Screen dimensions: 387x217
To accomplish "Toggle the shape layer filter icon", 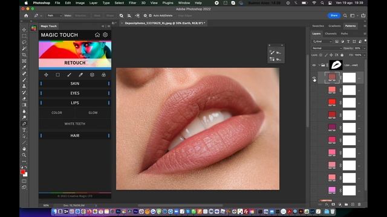I will 354,42.
